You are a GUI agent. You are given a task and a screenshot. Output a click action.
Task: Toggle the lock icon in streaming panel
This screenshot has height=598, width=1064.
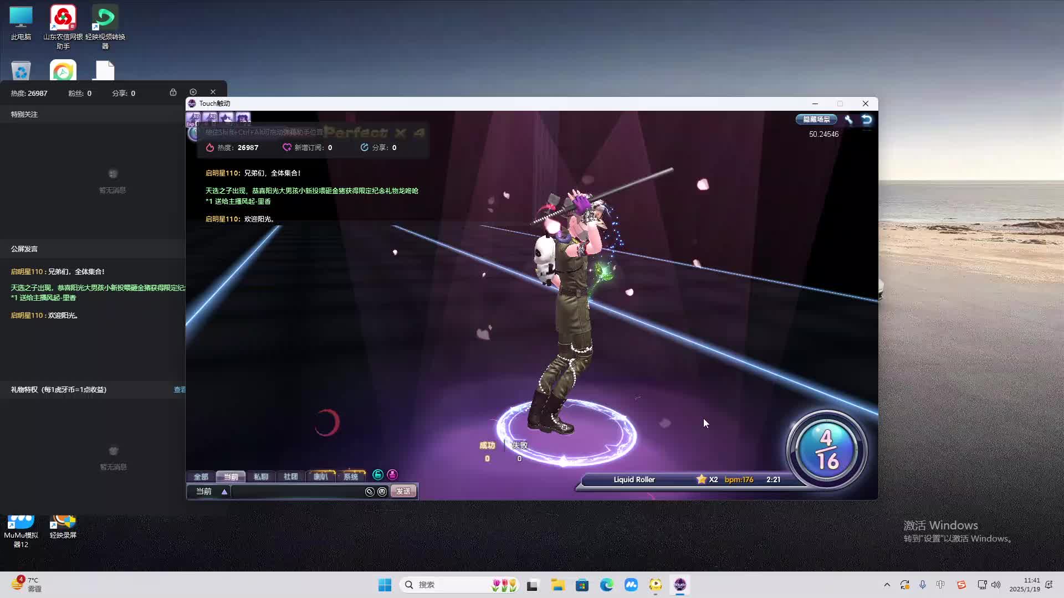(x=173, y=92)
